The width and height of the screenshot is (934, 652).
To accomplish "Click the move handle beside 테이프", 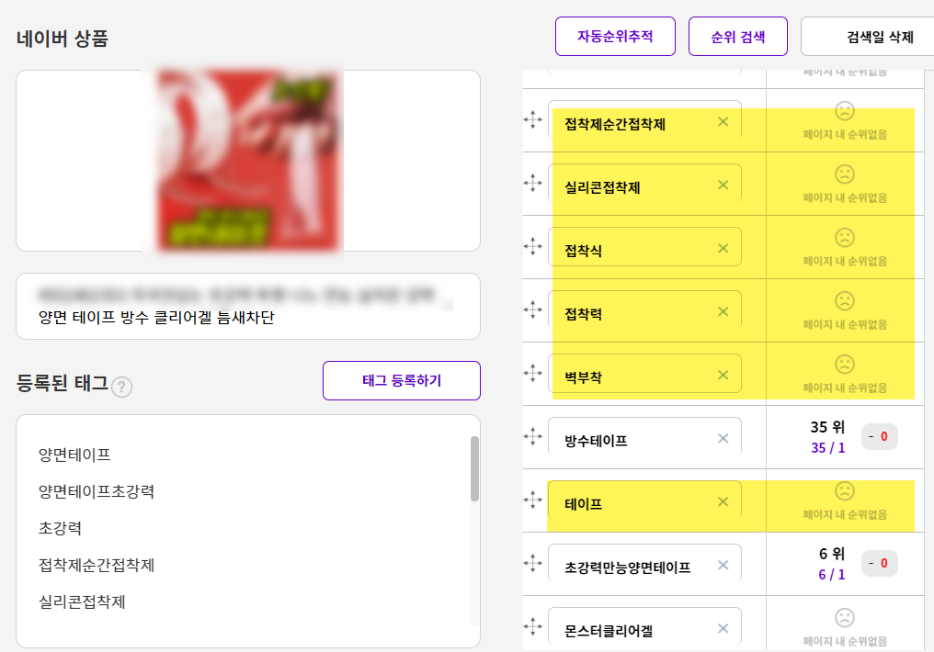I will click(532, 500).
